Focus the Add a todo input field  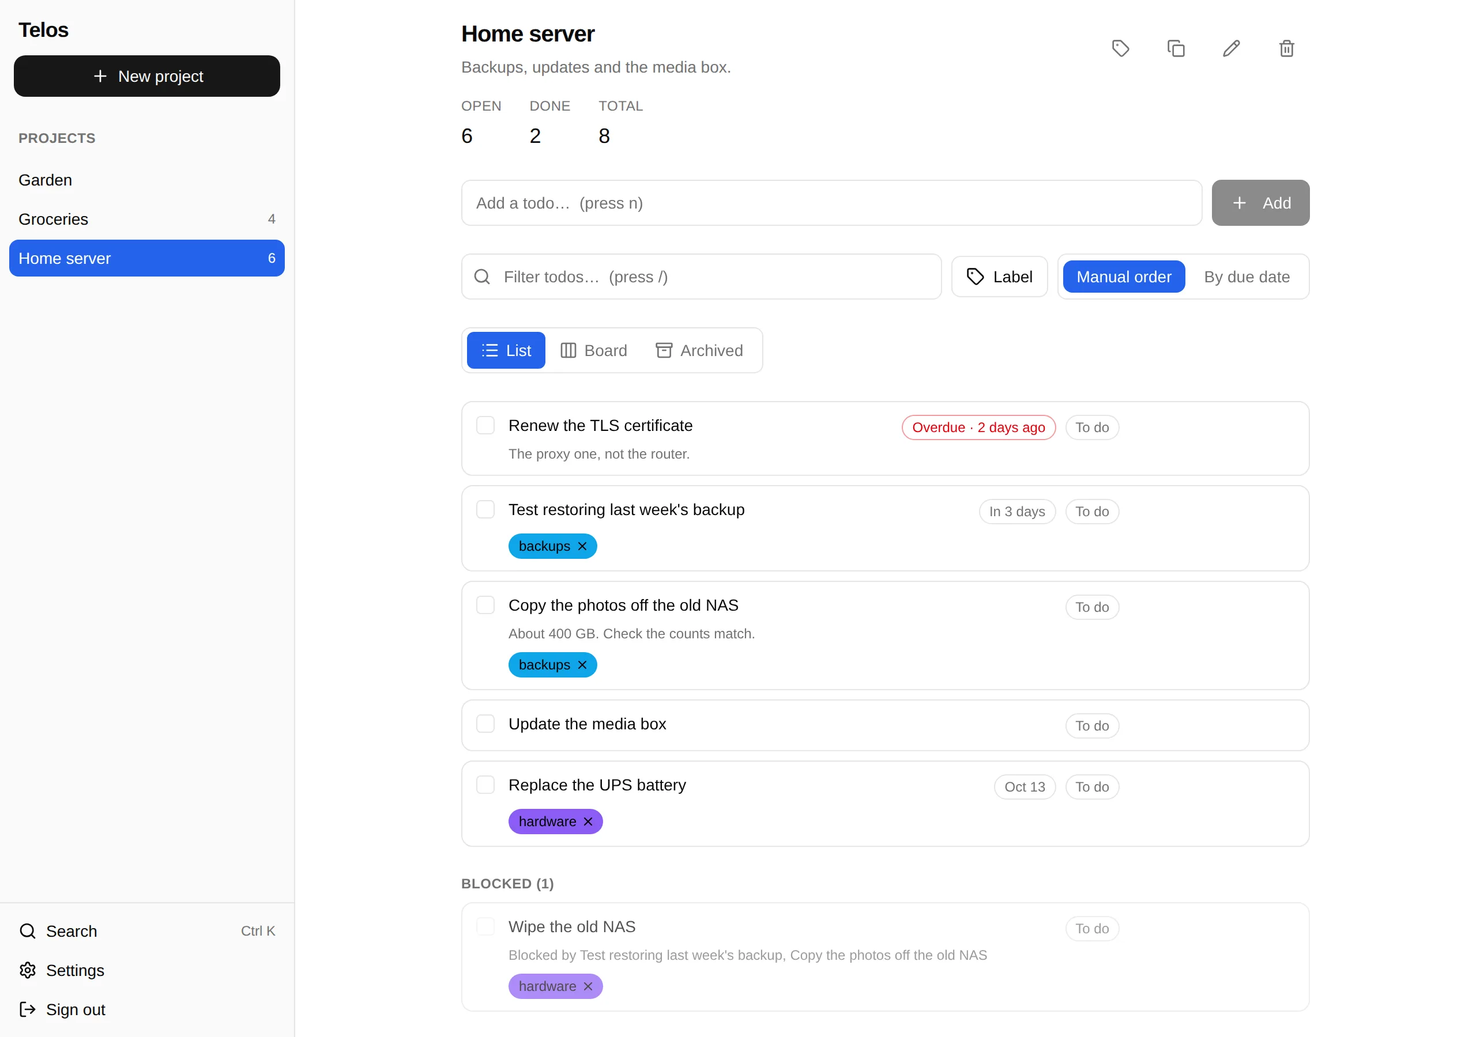831,202
